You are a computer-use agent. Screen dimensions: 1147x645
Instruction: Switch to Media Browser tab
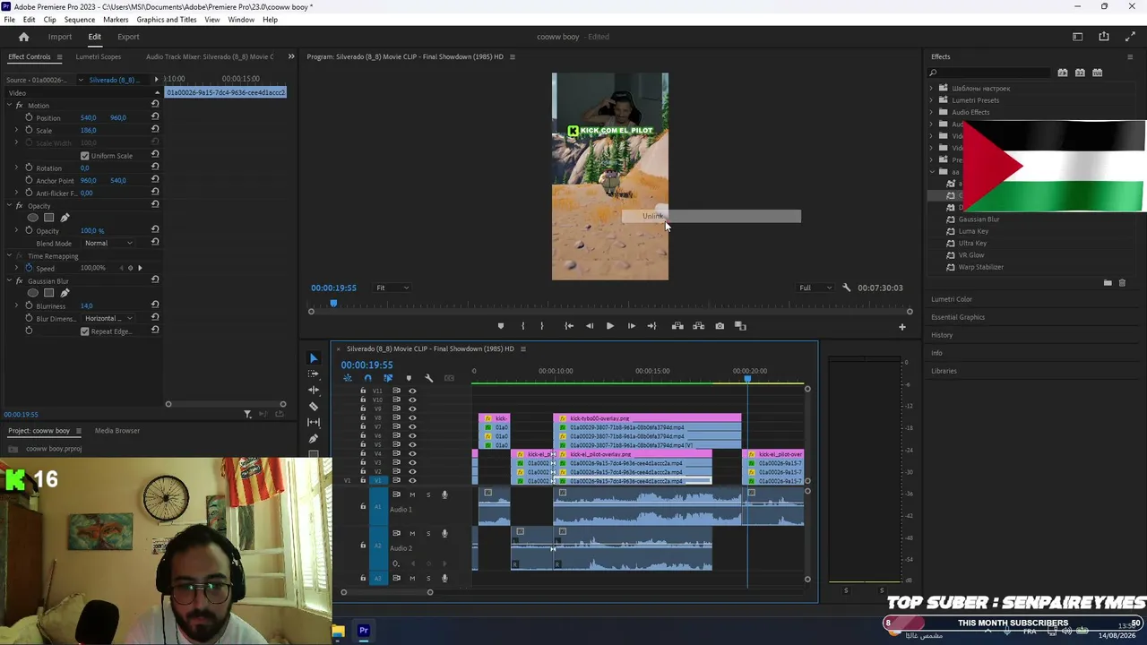click(117, 431)
